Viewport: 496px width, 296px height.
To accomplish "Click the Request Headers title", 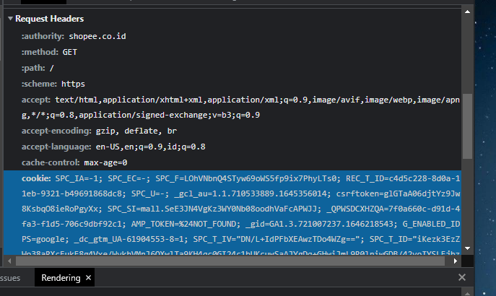I will tap(49, 19).
